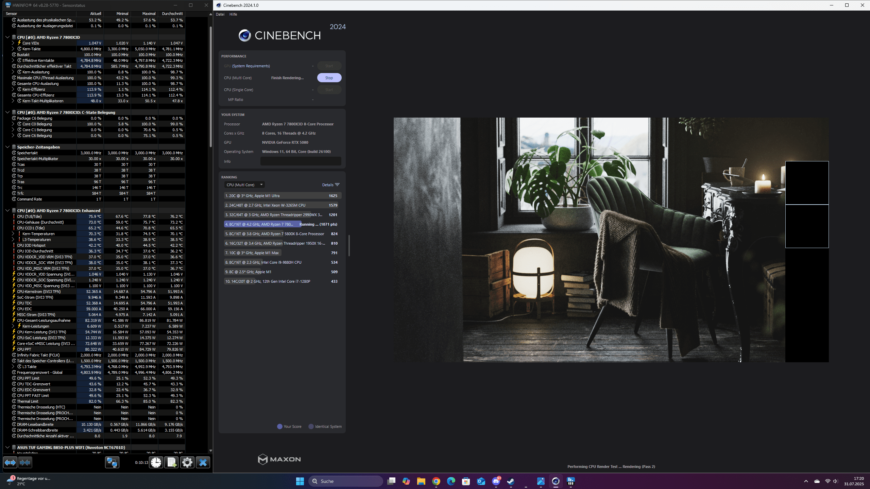Start logging with sheet-plus icon

coord(171,462)
